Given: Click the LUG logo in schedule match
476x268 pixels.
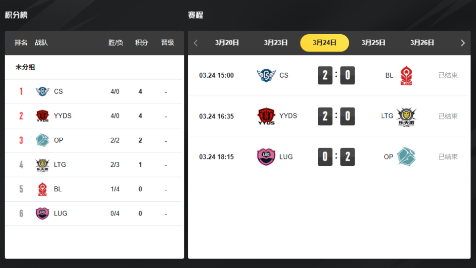Looking at the screenshot, I should (x=266, y=157).
